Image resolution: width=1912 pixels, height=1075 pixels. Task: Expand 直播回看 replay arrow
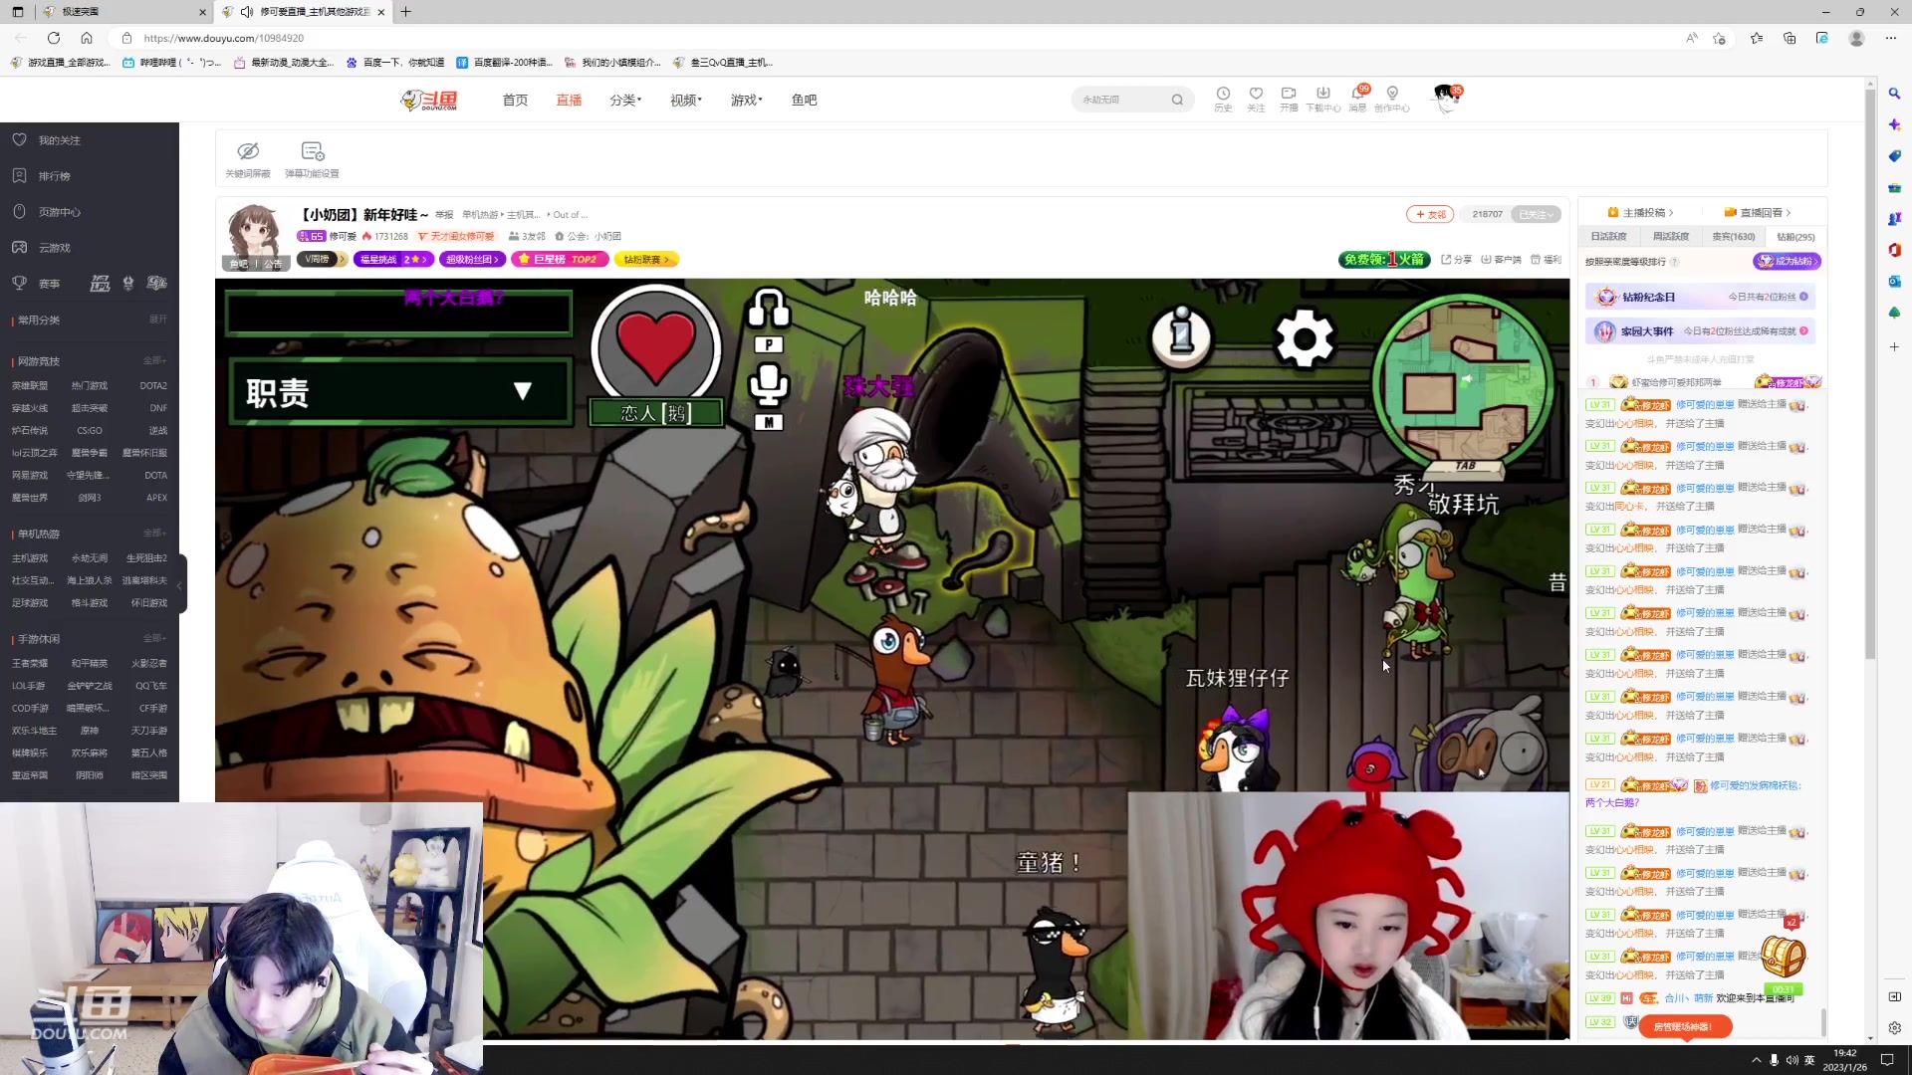[x=1789, y=213]
